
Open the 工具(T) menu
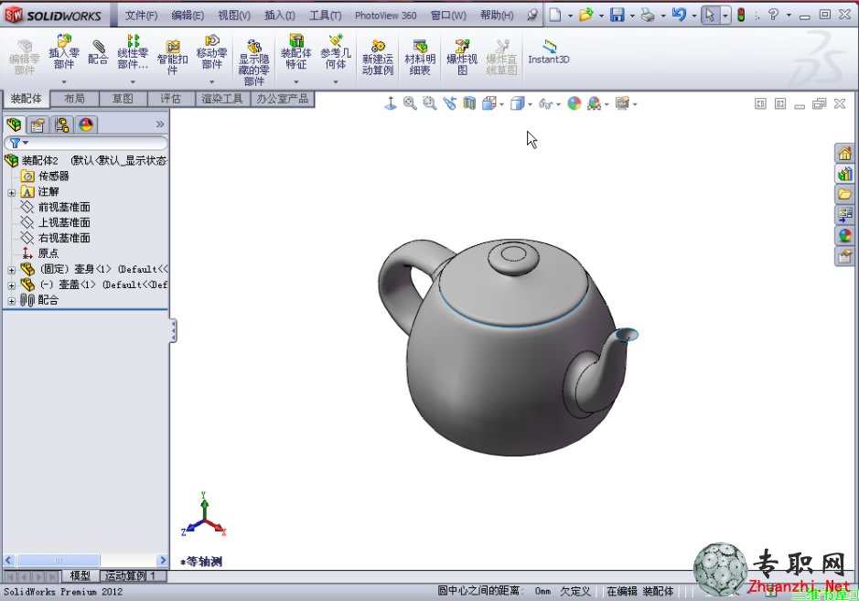click(x=326, y=16)
